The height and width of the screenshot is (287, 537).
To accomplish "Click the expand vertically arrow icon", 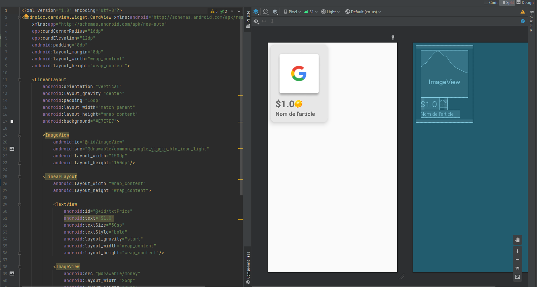I will [272, 21].
